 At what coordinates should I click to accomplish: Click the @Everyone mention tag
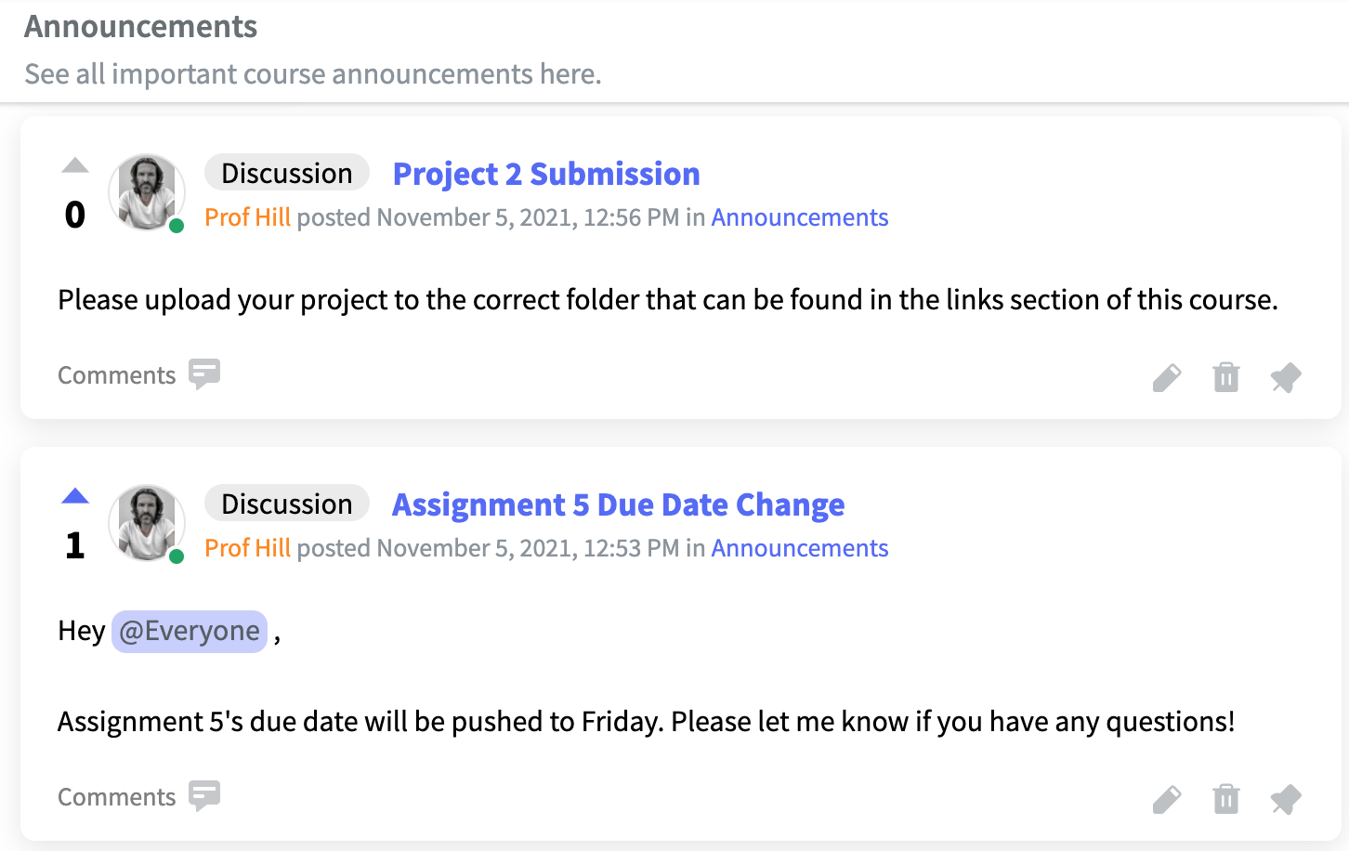190,632
